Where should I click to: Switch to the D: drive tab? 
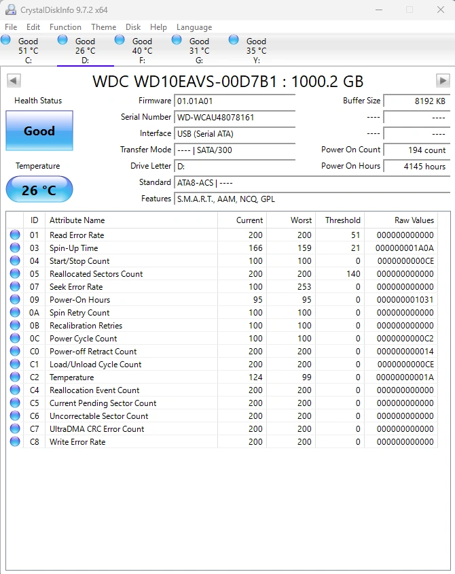85,50
